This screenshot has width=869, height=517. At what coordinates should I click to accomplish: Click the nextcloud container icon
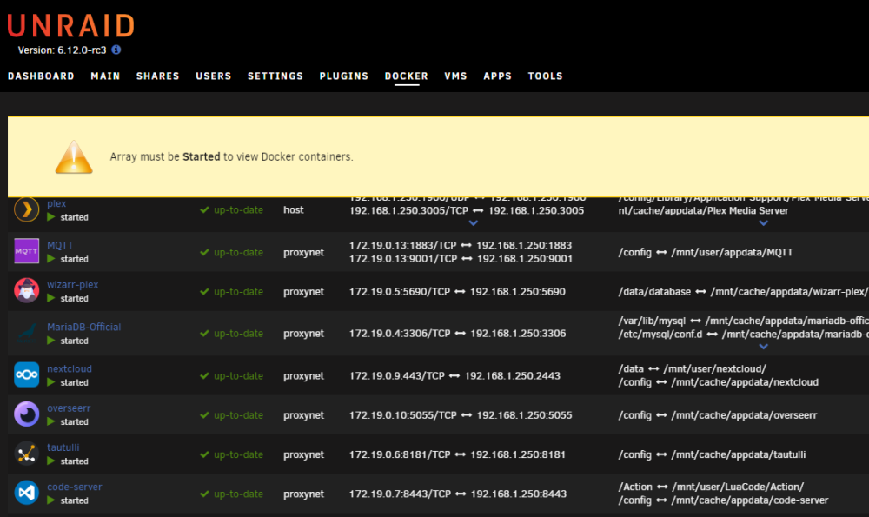tap(27, 374)
